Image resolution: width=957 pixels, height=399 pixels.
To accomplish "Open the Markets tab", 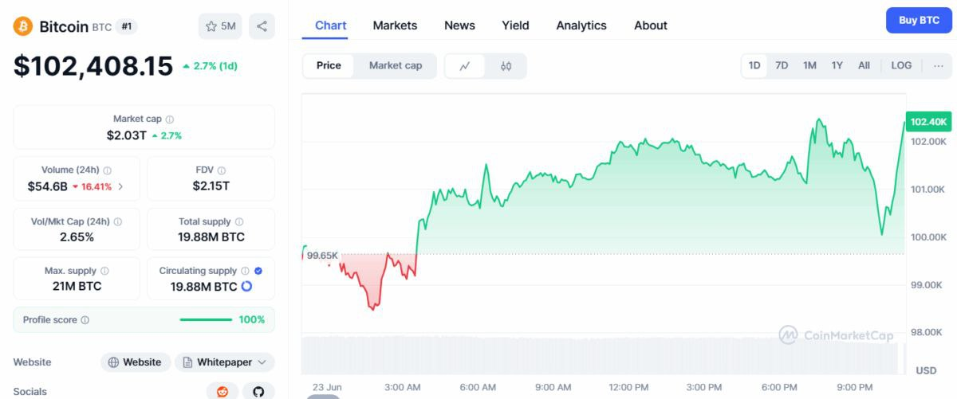I will click(x=395, y=25).
